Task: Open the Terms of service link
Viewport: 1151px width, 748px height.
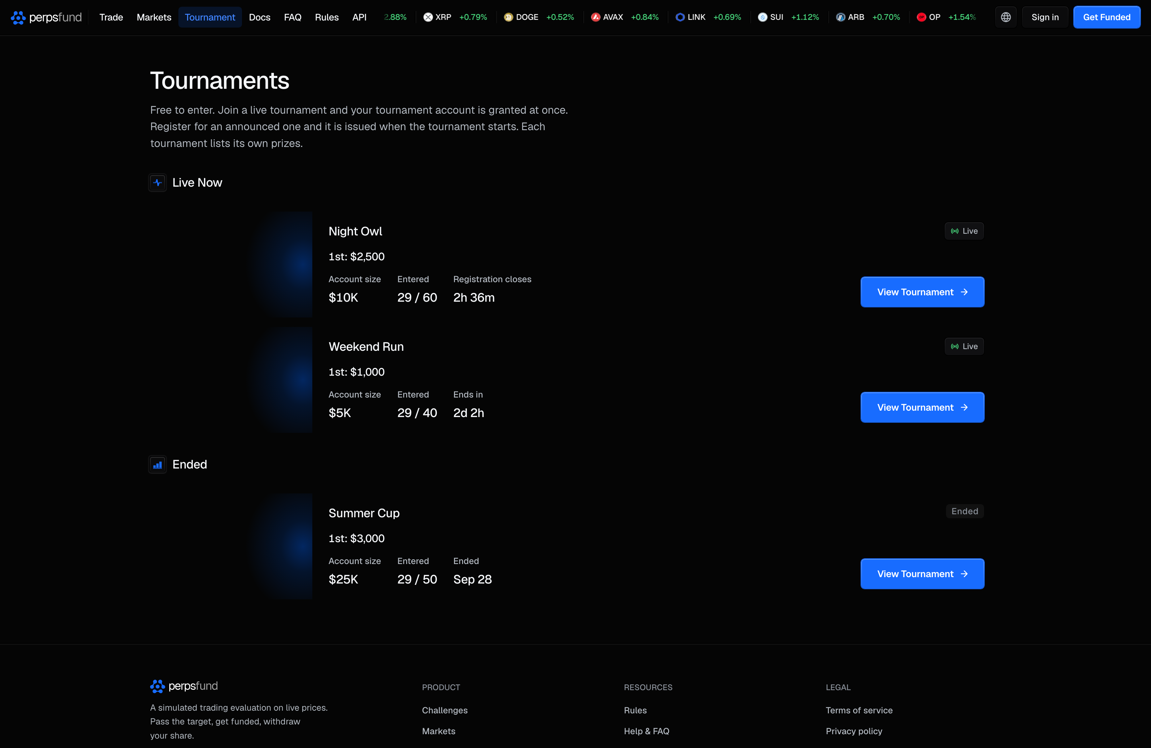Action: (x=860, y=710)
